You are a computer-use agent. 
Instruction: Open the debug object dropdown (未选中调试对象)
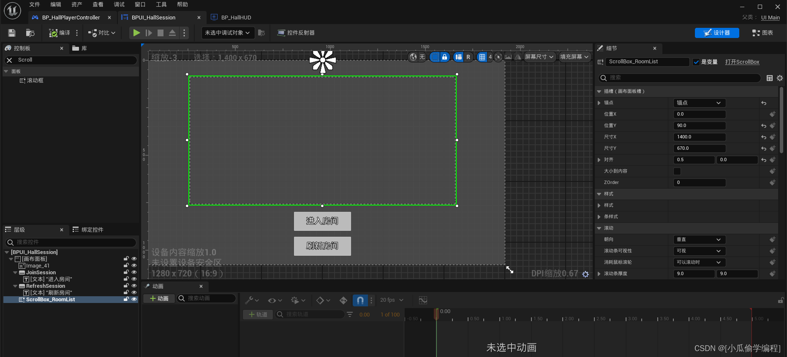[x=228, y=33]
